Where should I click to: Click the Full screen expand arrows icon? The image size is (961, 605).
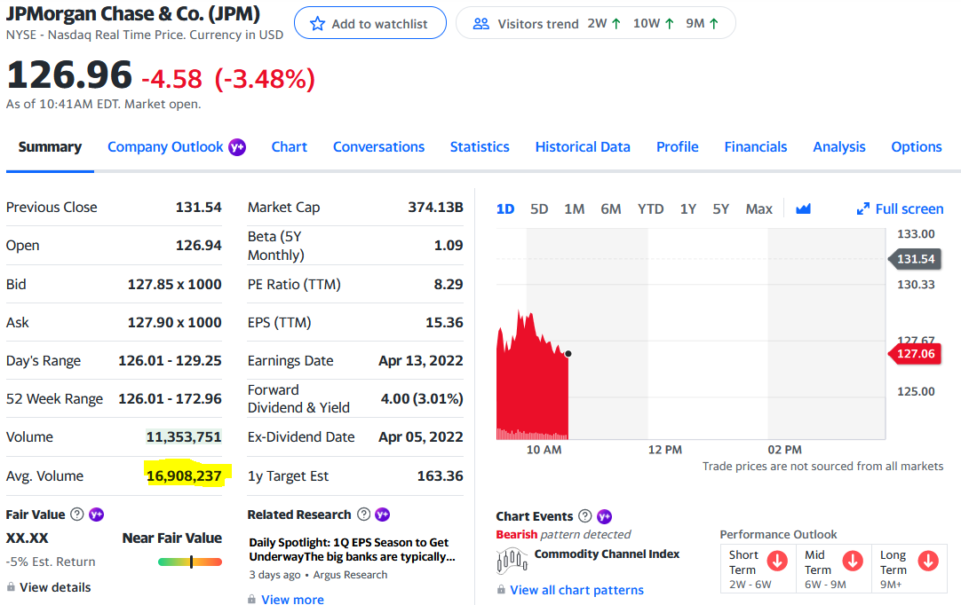(863, 208)
